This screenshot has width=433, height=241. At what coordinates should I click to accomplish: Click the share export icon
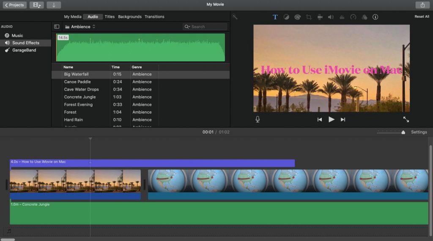422,5
